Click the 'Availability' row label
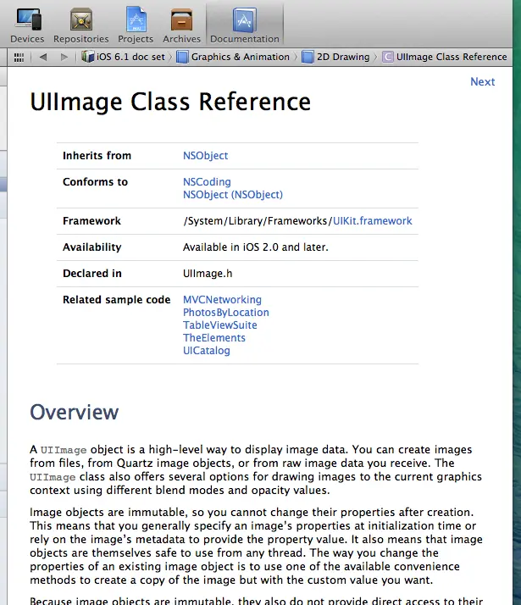521x605 pixels. (x=92, y=247)
